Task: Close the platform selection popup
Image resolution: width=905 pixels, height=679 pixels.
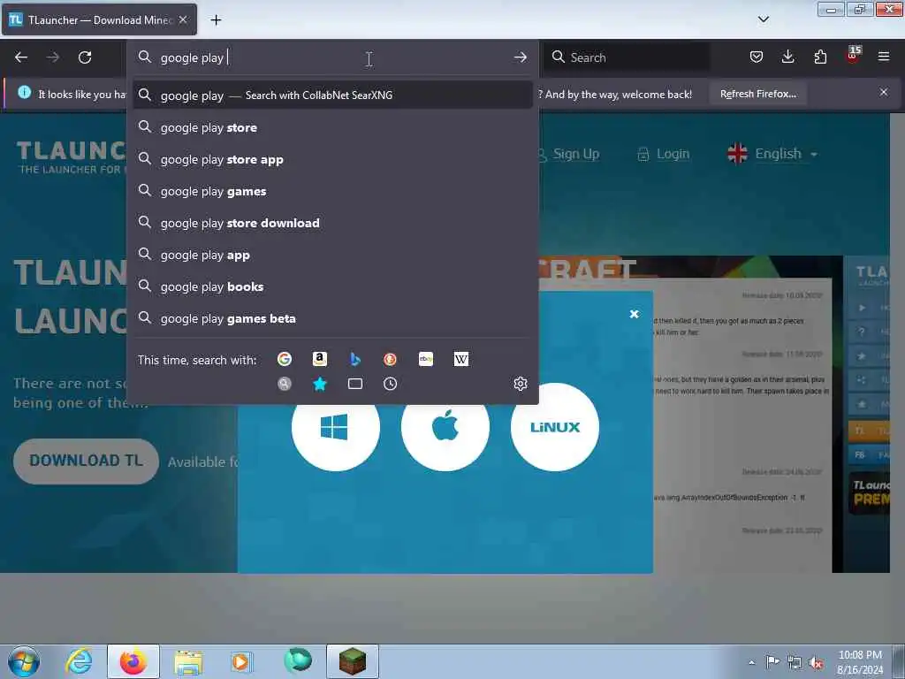Action: [x=635, y=314]
